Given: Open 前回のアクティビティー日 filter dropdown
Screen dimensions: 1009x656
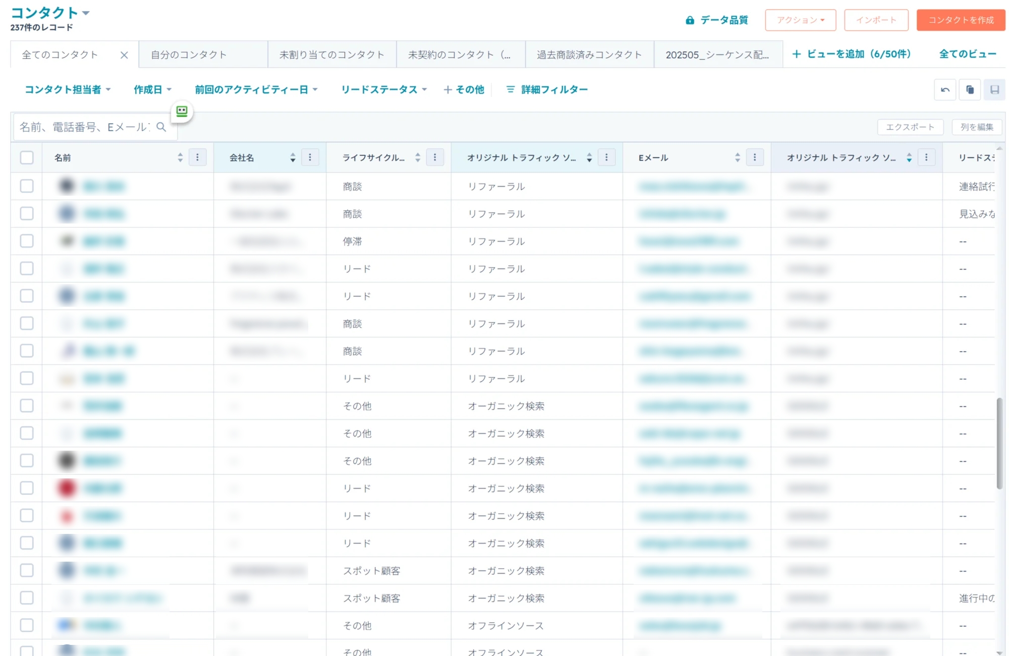Looking at the screenshot, I should pyautogui.click(x=256, y=89).
